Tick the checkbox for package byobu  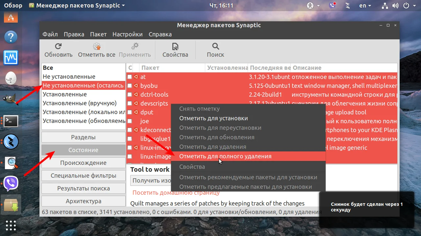point(130,86)
